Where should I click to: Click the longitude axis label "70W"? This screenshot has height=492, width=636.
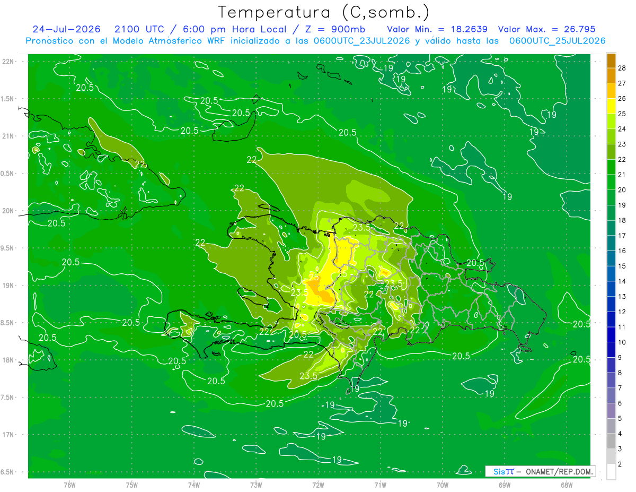[x=443, y=485]
